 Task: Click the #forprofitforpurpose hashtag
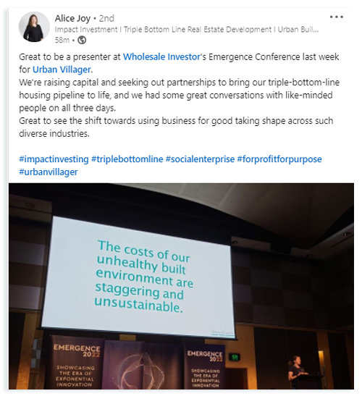pos(279,159)
